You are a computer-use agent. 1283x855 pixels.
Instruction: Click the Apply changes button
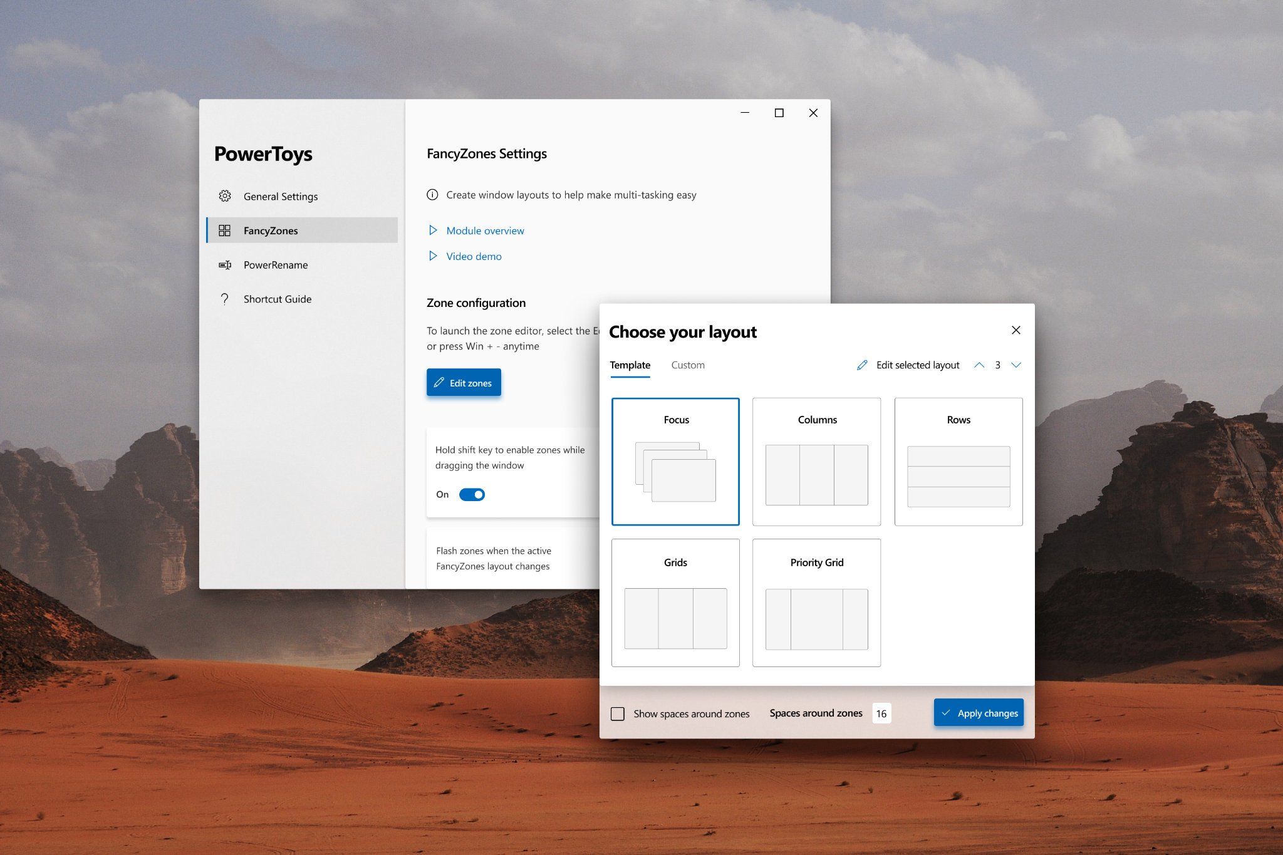(979, 713)
